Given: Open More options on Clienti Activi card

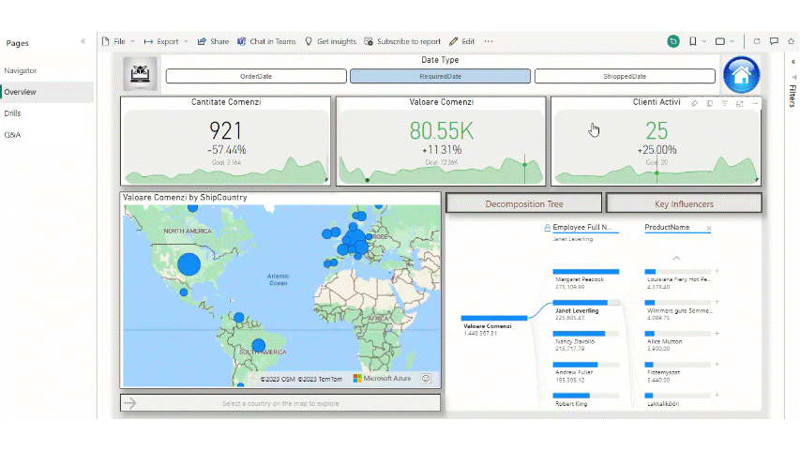Looking at the screenshot, I should [755, 103].
